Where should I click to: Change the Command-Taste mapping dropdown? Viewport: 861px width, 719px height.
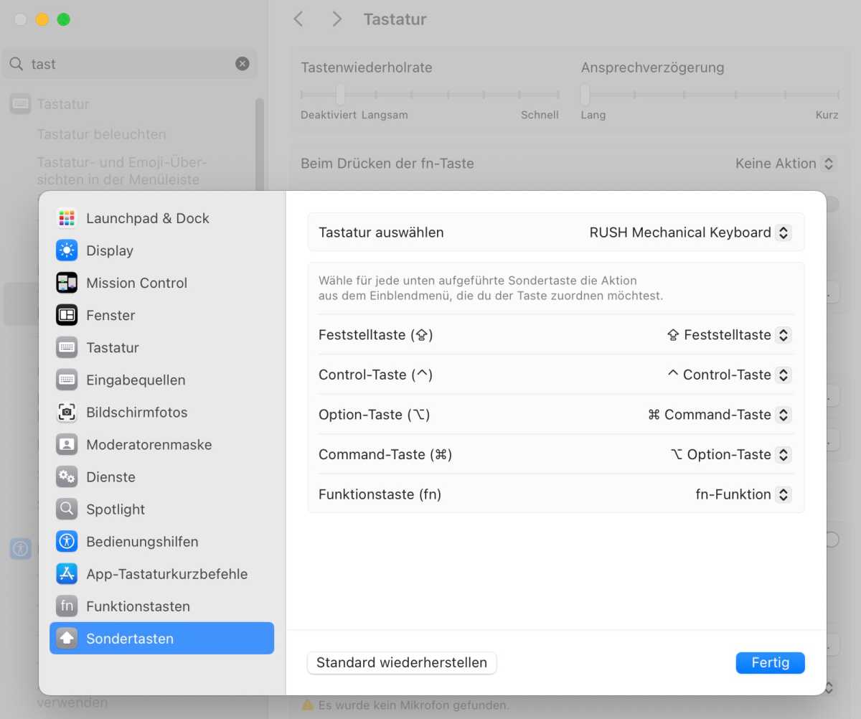pyautogui.click(x=784, y=455)
